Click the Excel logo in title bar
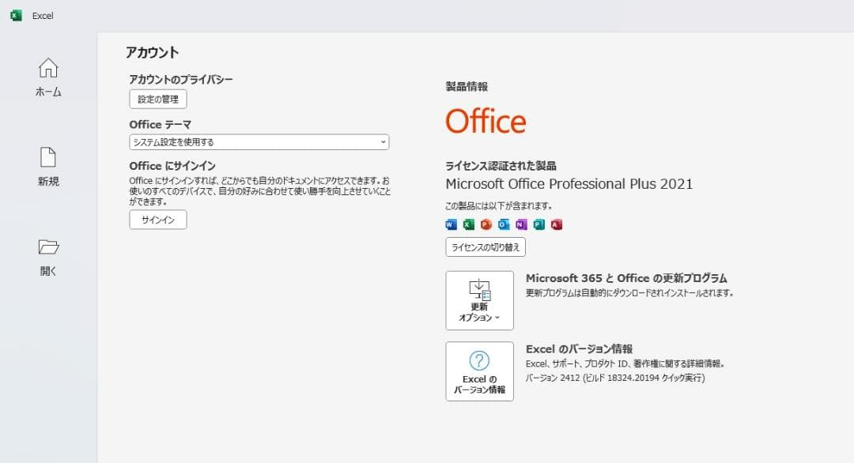Screen dimensions: 854x463 [x=16, y=16]
